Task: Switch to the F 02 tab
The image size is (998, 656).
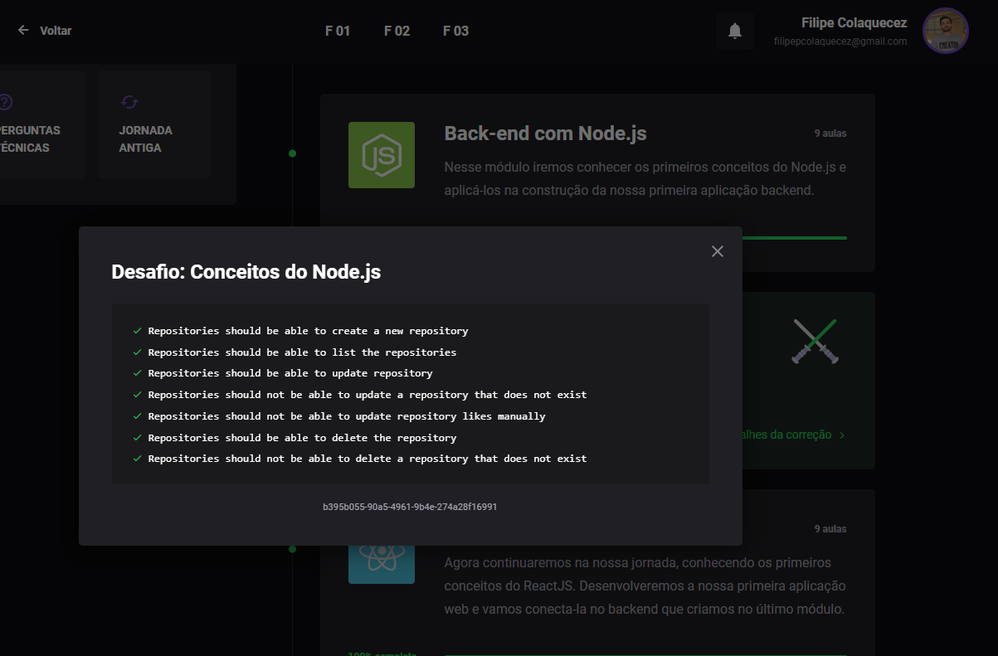Action: point(397,31)
